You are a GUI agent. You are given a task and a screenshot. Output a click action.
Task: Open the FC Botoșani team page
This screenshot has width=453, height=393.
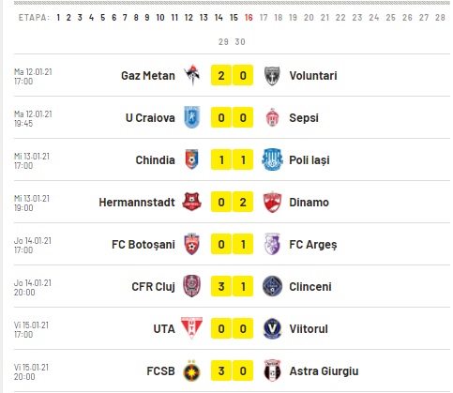pos(143,245)
